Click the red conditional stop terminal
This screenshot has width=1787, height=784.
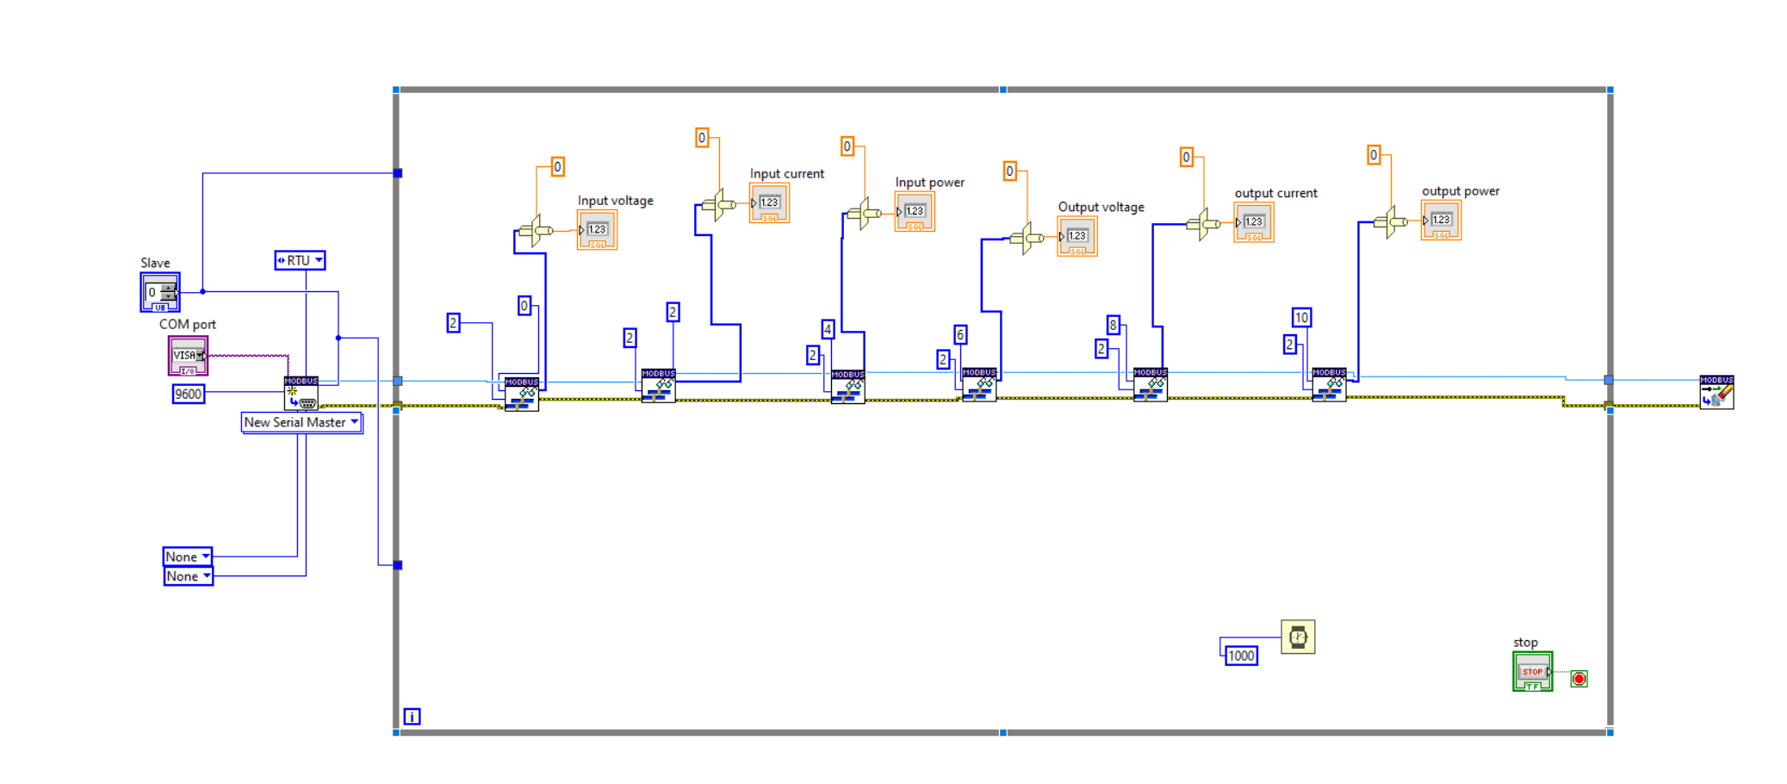[x=1579, y=679]
